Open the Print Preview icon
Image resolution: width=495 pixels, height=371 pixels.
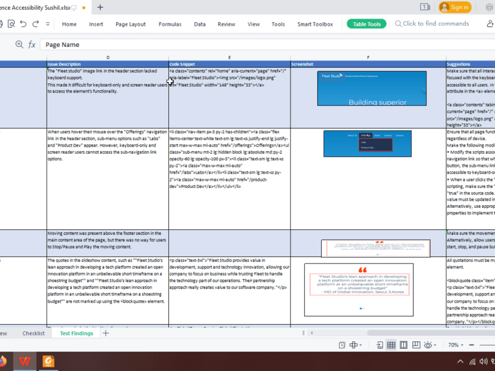(x=11, y=24)
